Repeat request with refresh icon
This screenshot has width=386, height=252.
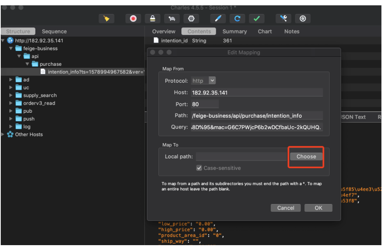point(237,19)
